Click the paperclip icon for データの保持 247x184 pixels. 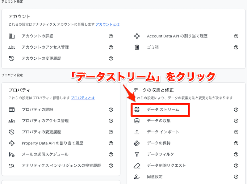click(137, 143)
